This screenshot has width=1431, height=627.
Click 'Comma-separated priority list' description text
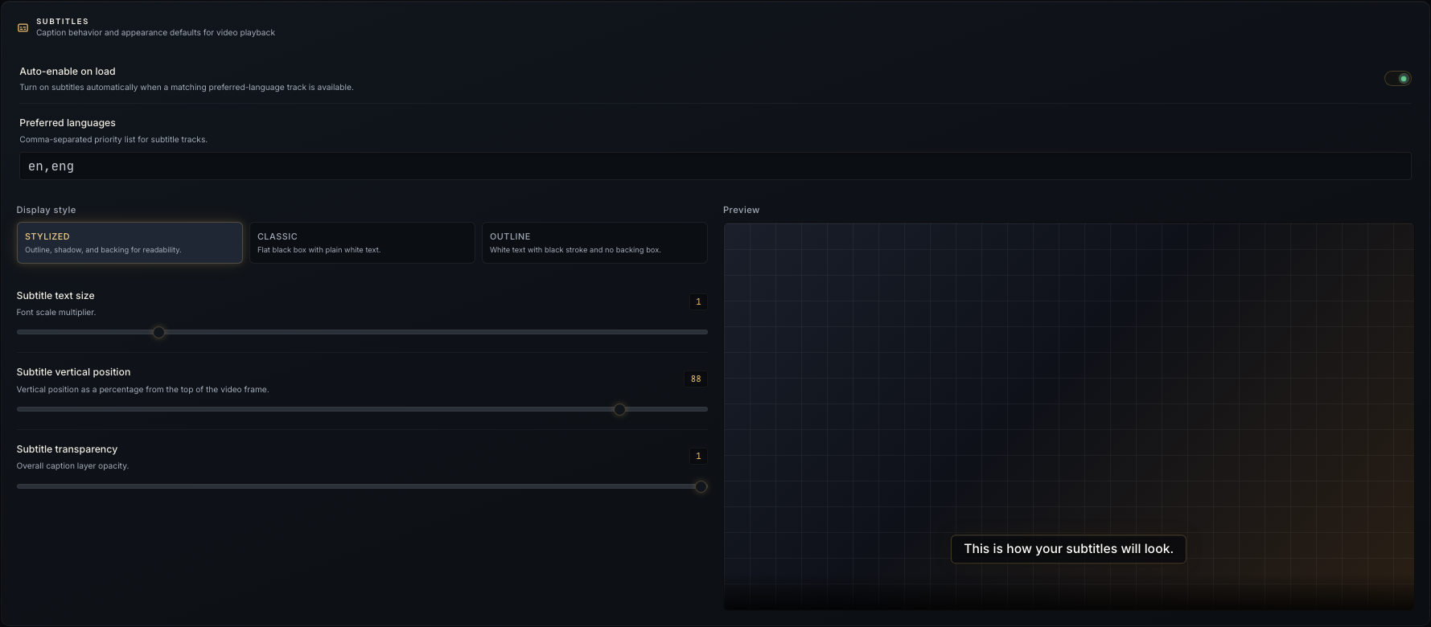113,139
